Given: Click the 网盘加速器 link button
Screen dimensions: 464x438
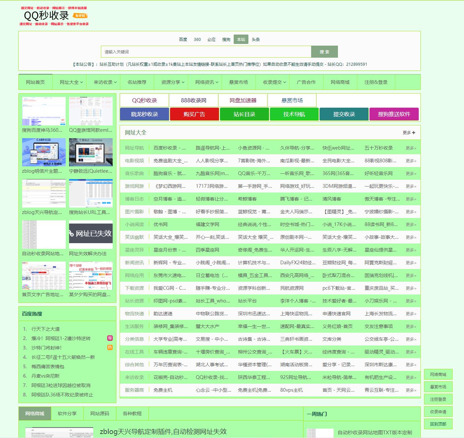Looking at the screenshot, I should click(x=243, y=100).
